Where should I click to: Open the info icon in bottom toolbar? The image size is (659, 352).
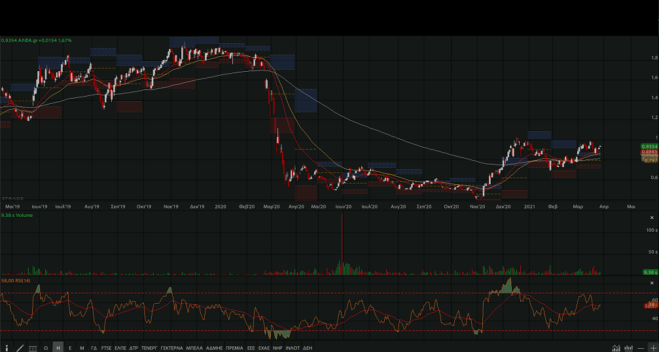coord(7,348)
